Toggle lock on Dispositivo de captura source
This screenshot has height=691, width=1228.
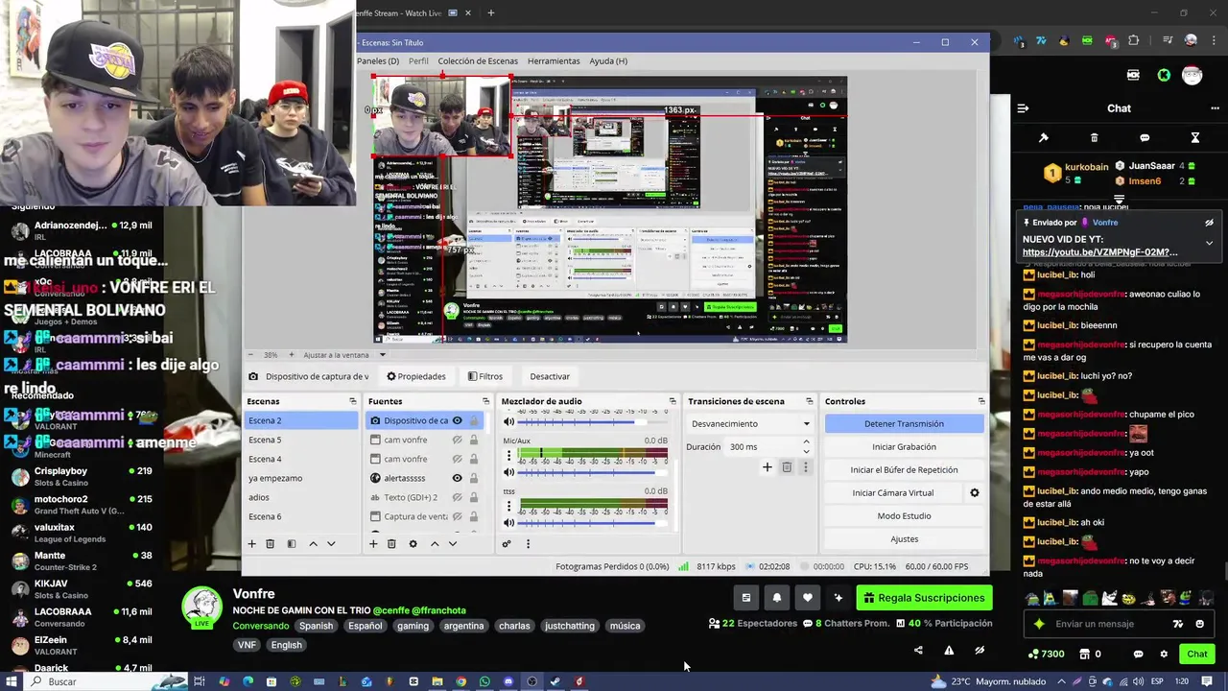pyautogui.click(x=474, y=420)
